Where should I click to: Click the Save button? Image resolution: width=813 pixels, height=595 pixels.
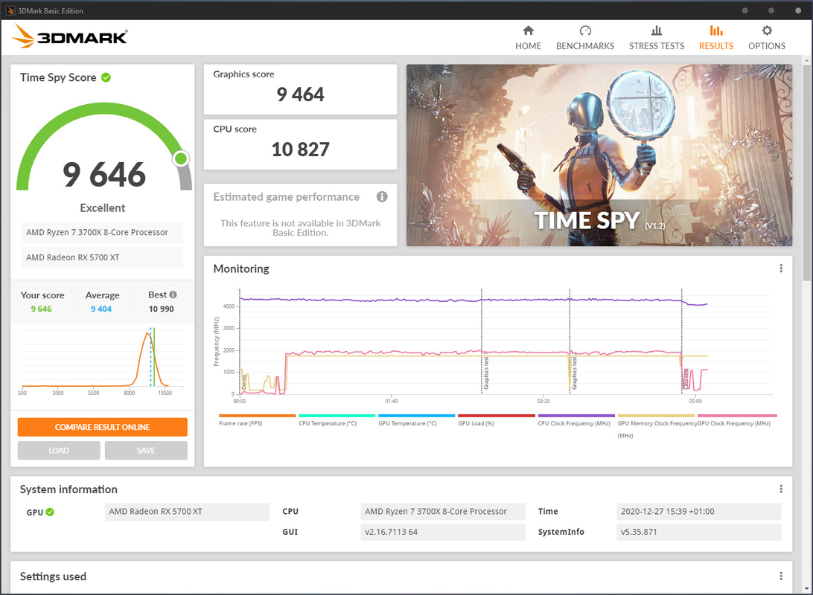pos(146,451)
